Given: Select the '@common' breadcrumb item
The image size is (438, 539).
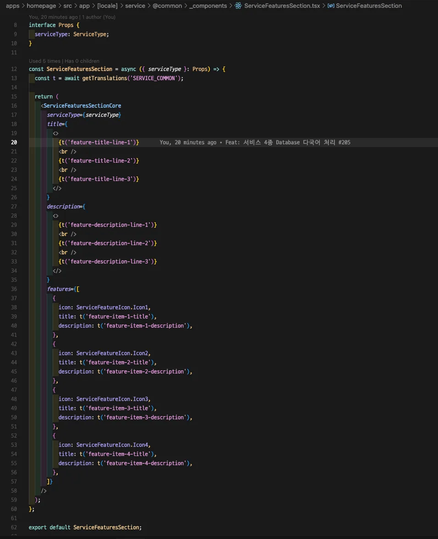Looking at the screenshot, I should click(x=167, y=6).
